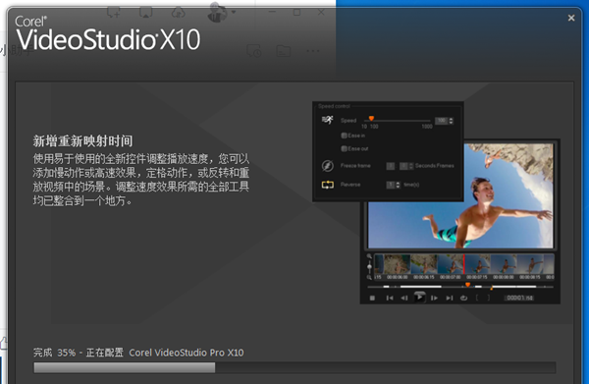Click the installation progress bar
The width and height of the screenshot is (589, 384).
tap(294, 367)
